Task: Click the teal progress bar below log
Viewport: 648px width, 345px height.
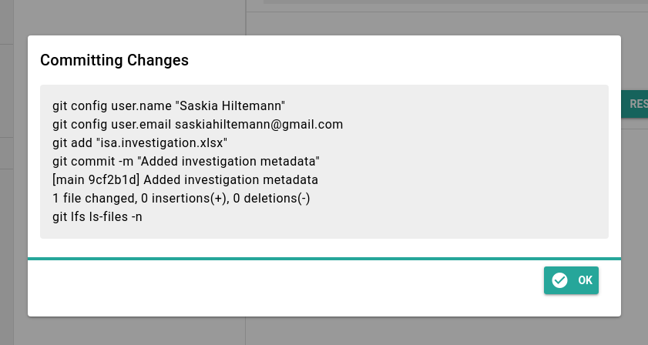Action: (x=324, y=259)
